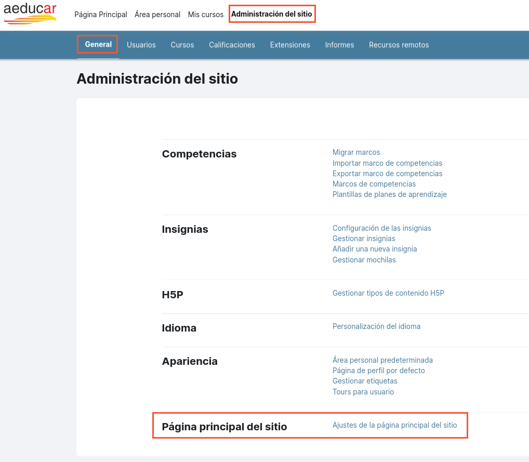Click the Competencias section heading
The image size is (529, 462).
(199, 154)
